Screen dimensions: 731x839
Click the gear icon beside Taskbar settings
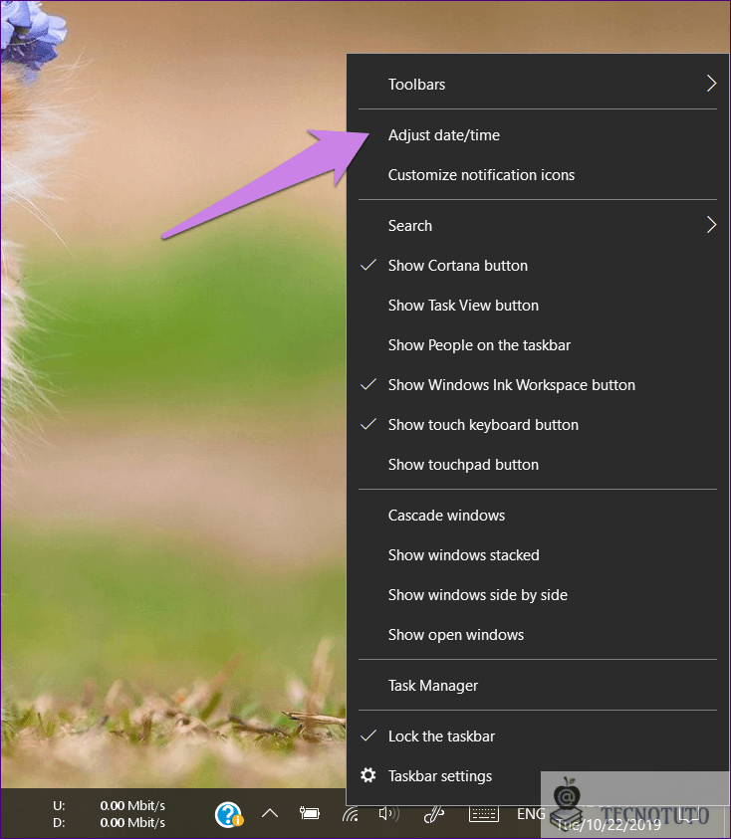[x=367, y=775]
